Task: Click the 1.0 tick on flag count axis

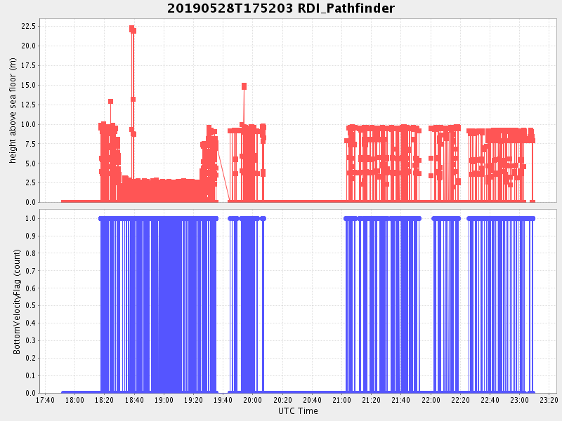Action: pos(29,218)
